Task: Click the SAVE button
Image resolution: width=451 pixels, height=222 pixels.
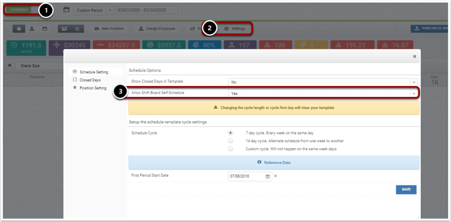Action: (406, 189)
